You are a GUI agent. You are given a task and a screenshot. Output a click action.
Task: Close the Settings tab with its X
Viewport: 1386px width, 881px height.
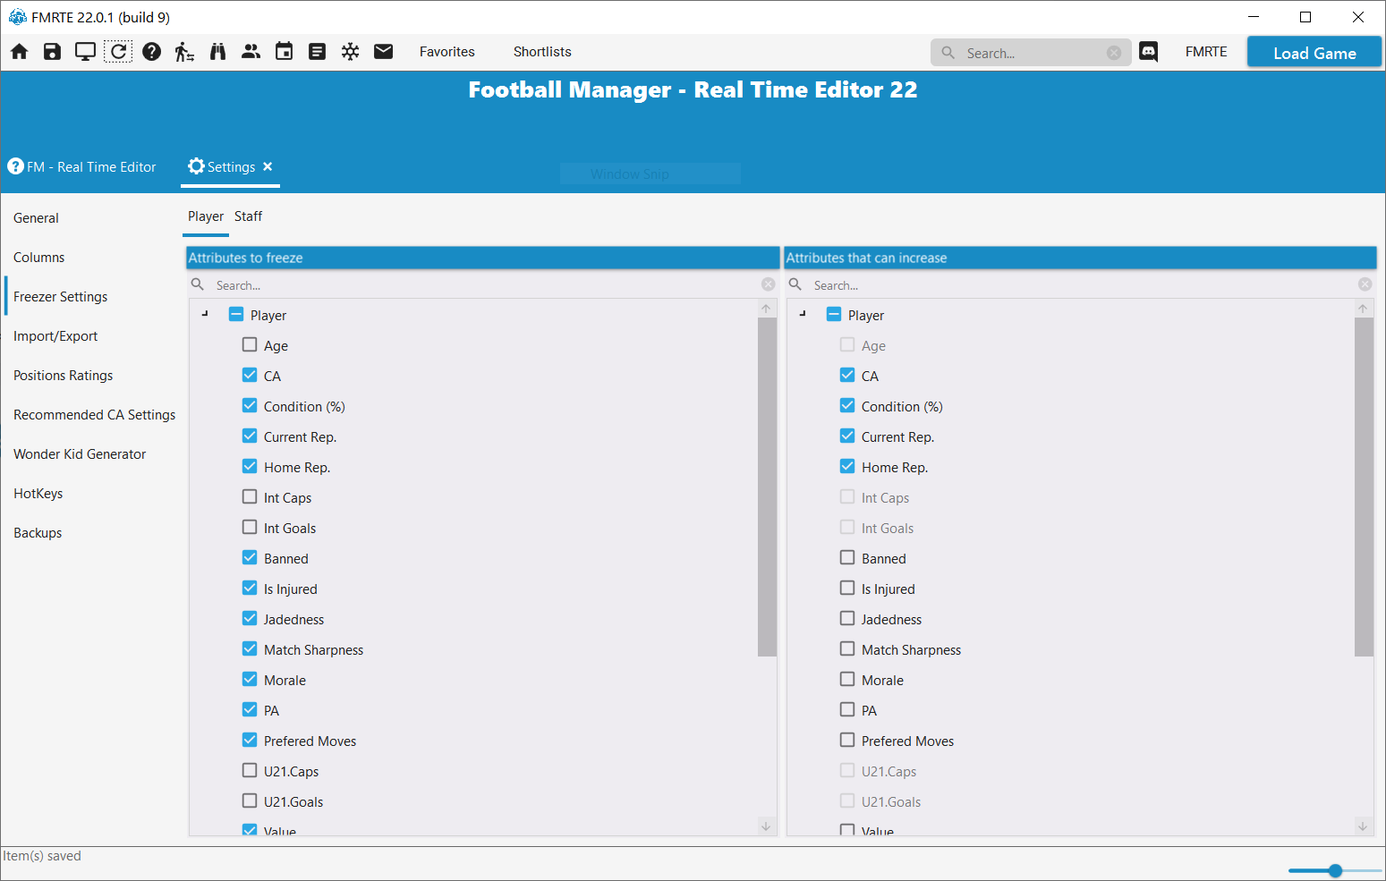[268, 166]
